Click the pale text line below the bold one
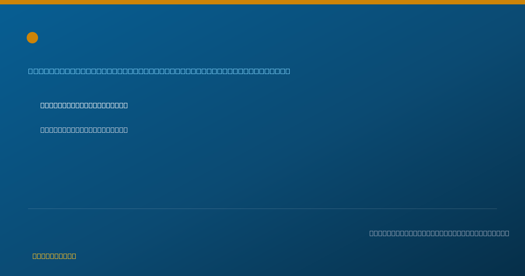 click(x=84, y=130)
